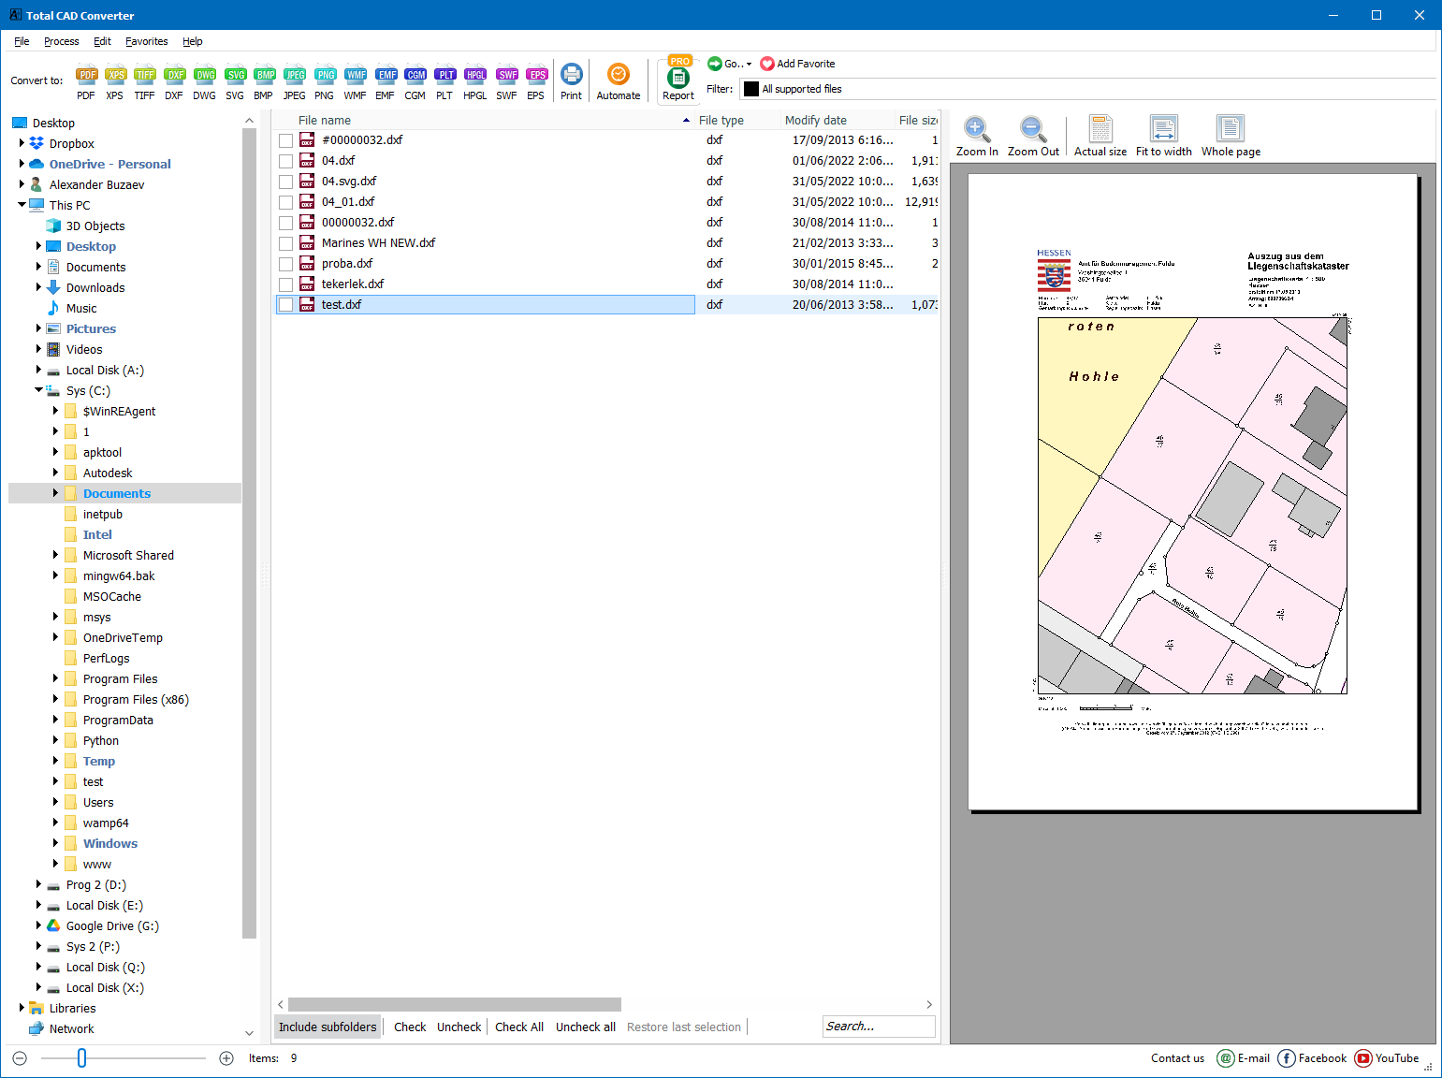The height and width of the screenshot is (1078, 1442).
Task: Open the Process menu
Action: (x=61, y=41)
